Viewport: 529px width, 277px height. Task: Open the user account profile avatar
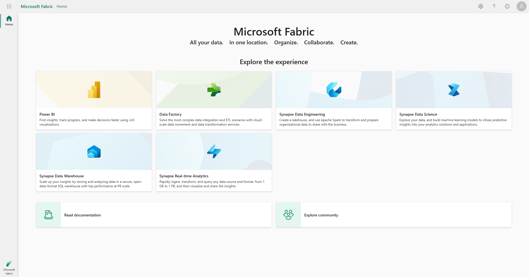tap(521, 6)
